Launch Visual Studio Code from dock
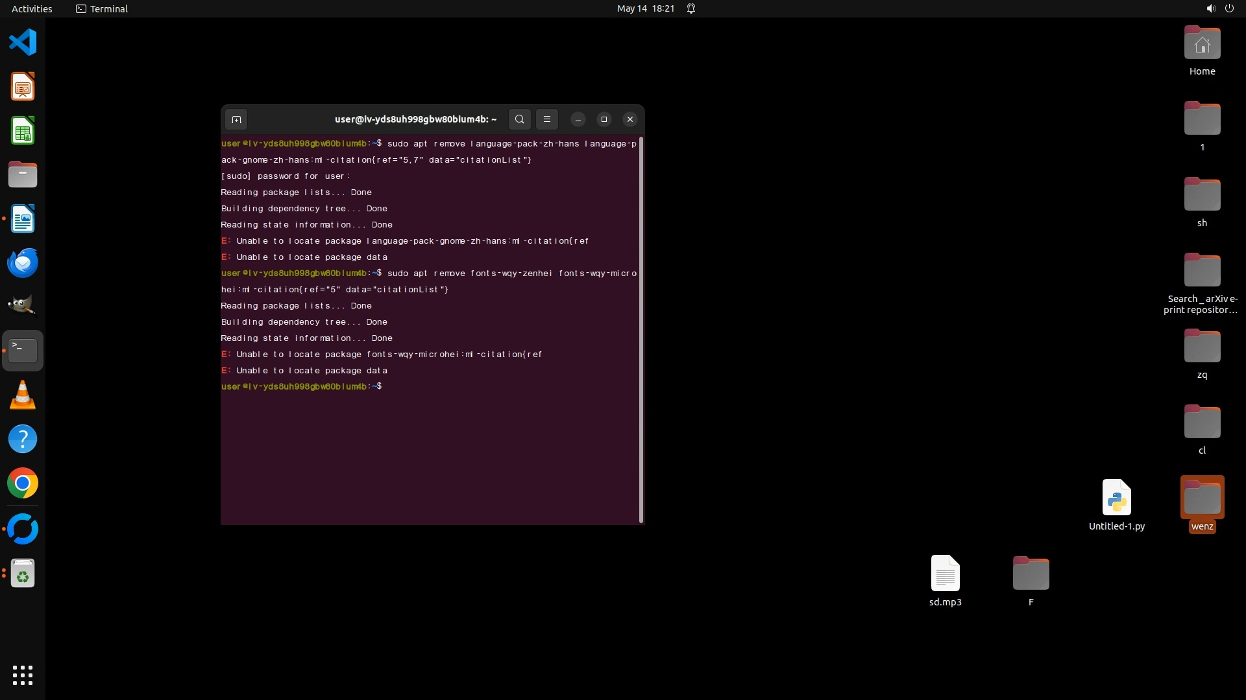 point(23,43)
